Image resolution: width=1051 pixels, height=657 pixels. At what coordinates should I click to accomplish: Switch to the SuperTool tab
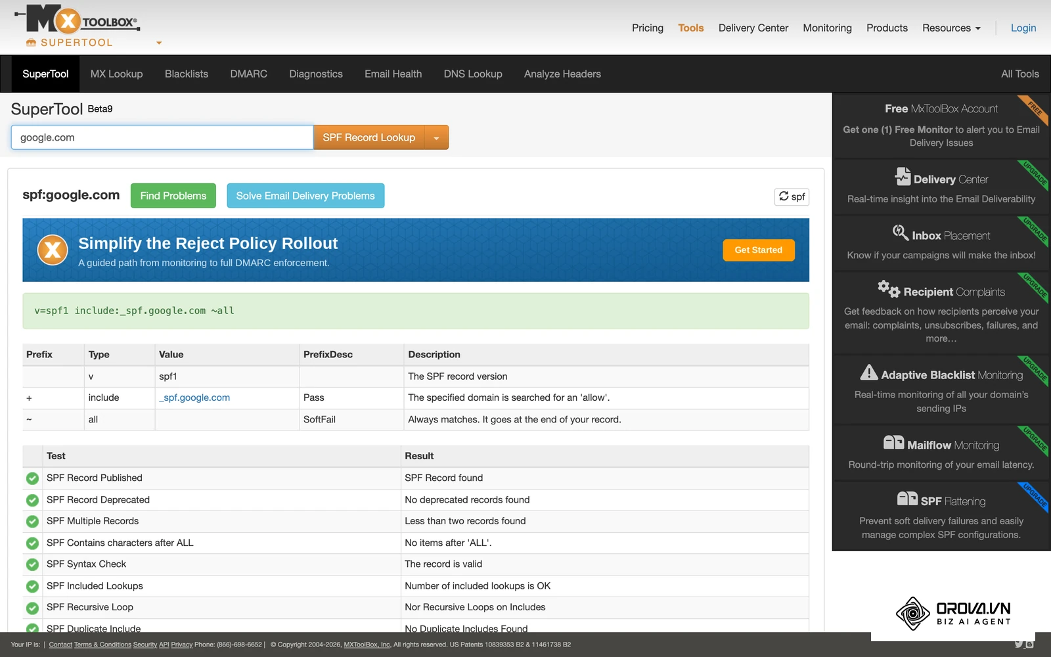click(x=45, y=74)
